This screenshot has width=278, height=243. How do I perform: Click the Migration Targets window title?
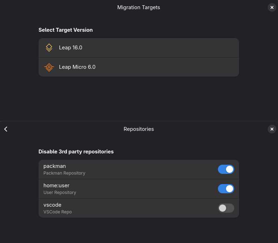(138, 7)
